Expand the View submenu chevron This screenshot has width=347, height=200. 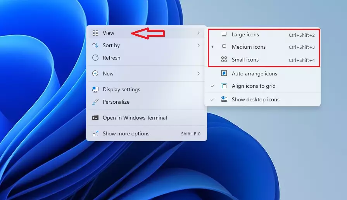pos(199,33)
